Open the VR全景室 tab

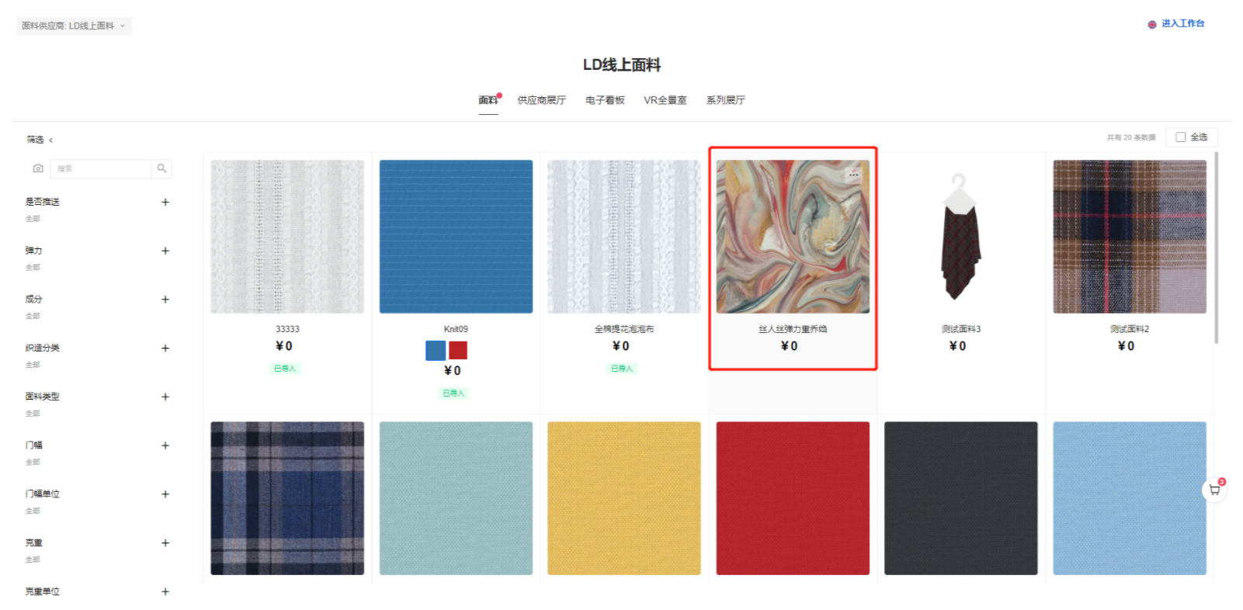pos(665,100)
